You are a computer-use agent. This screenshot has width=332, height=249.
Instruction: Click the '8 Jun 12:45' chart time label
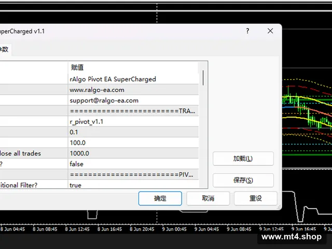click(77, 229)
